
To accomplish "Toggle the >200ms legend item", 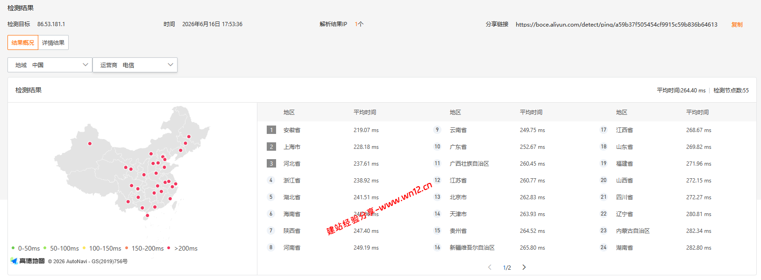I will click(182, 248).
